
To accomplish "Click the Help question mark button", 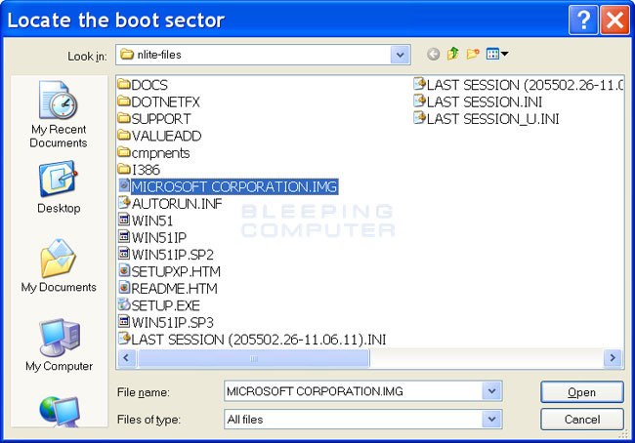I will click(583, 20).
